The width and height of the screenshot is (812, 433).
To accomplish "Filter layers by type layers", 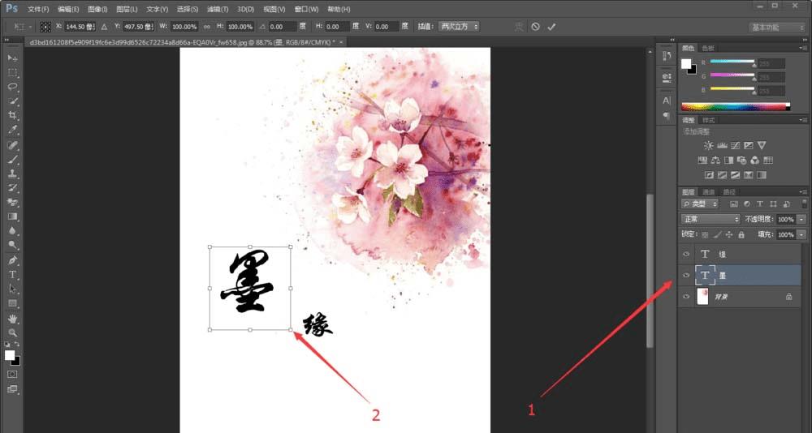I will click(760, 204).
